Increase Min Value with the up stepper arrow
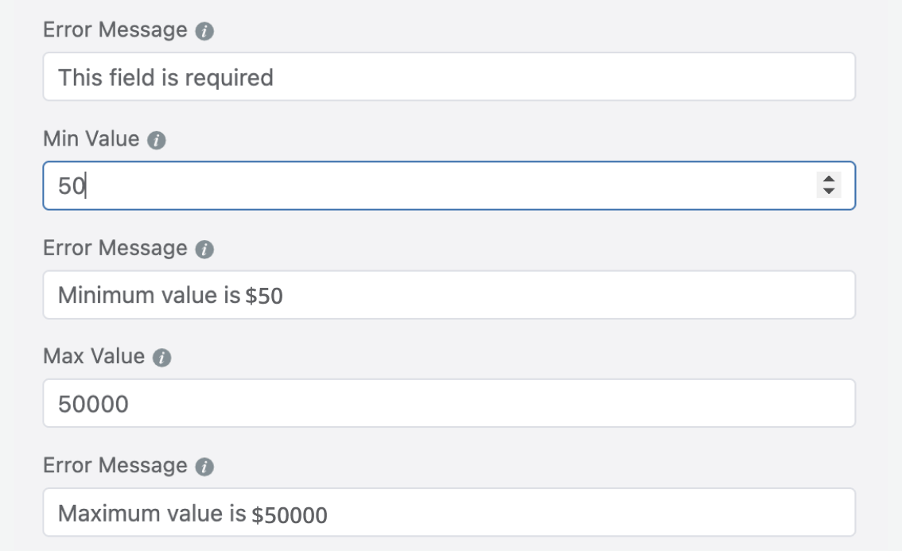This screenshot has width=902, height=551. (830, 180)
